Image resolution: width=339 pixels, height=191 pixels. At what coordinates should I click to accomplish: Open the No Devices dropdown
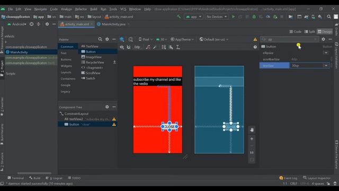click(x=217, y=16)
